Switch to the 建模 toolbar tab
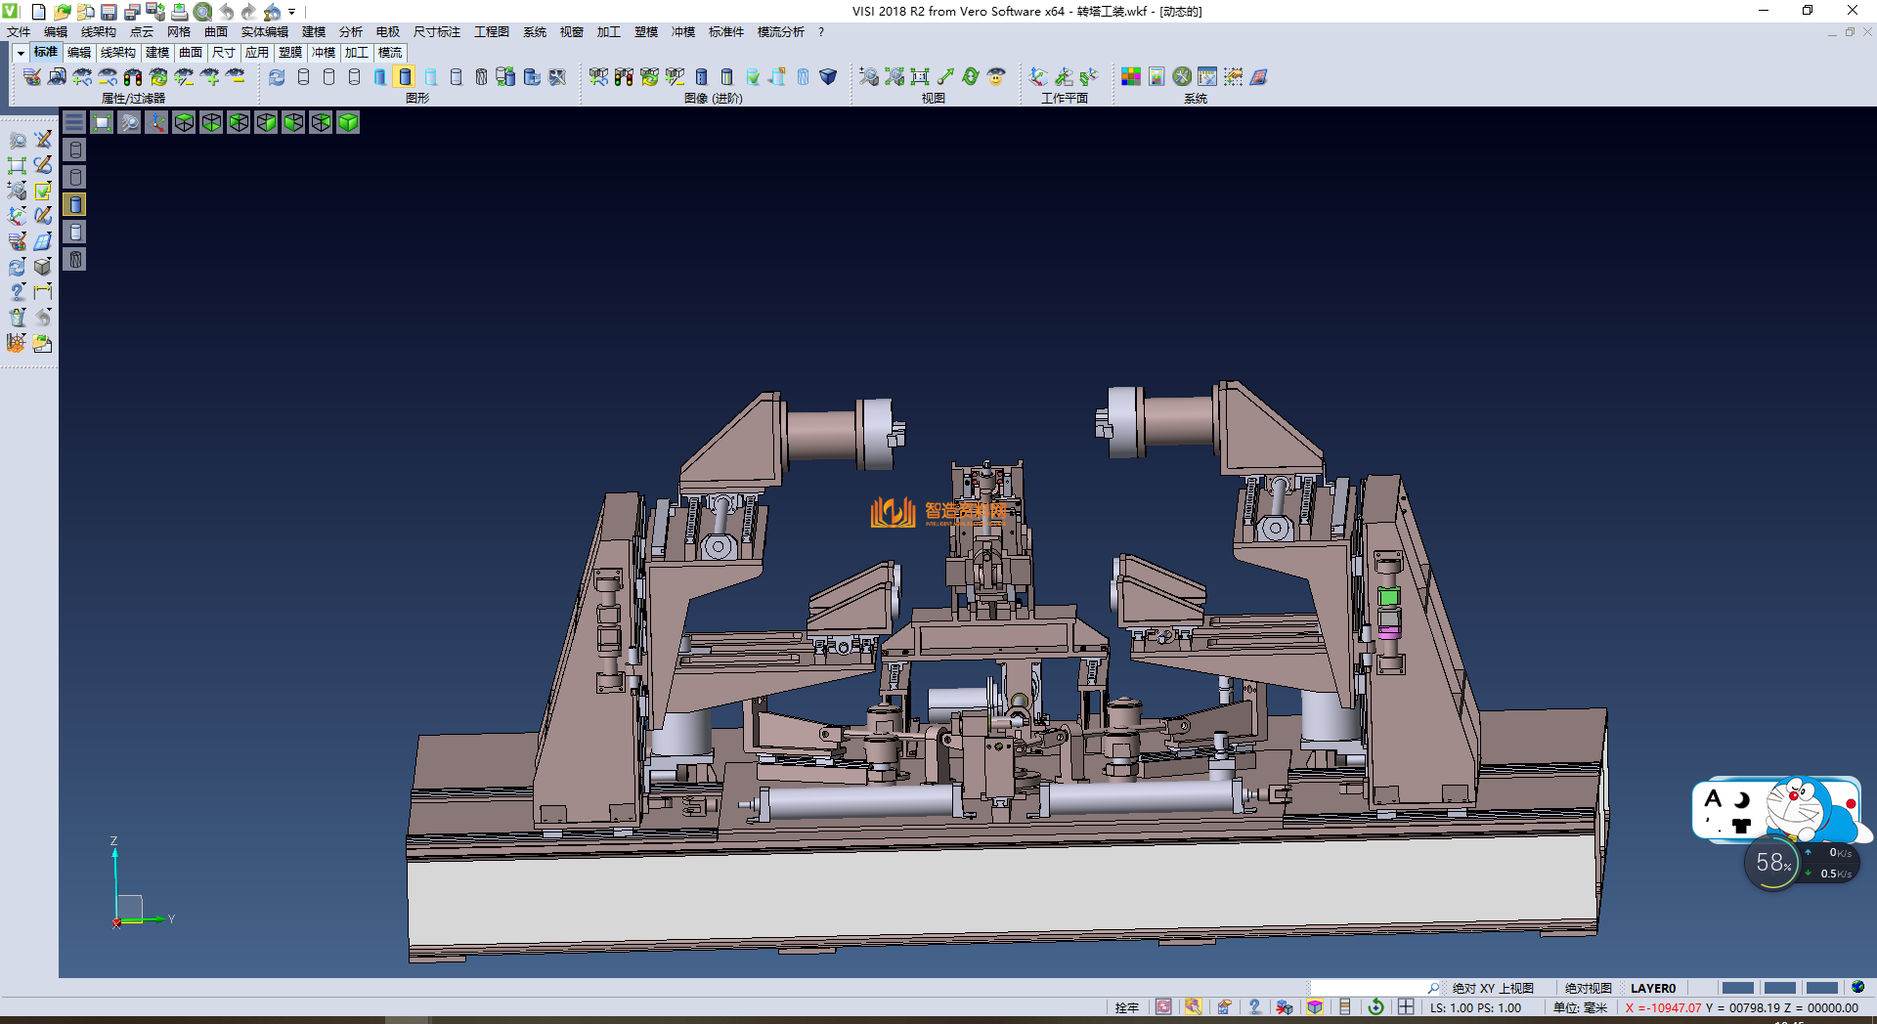 pos(156,53)
